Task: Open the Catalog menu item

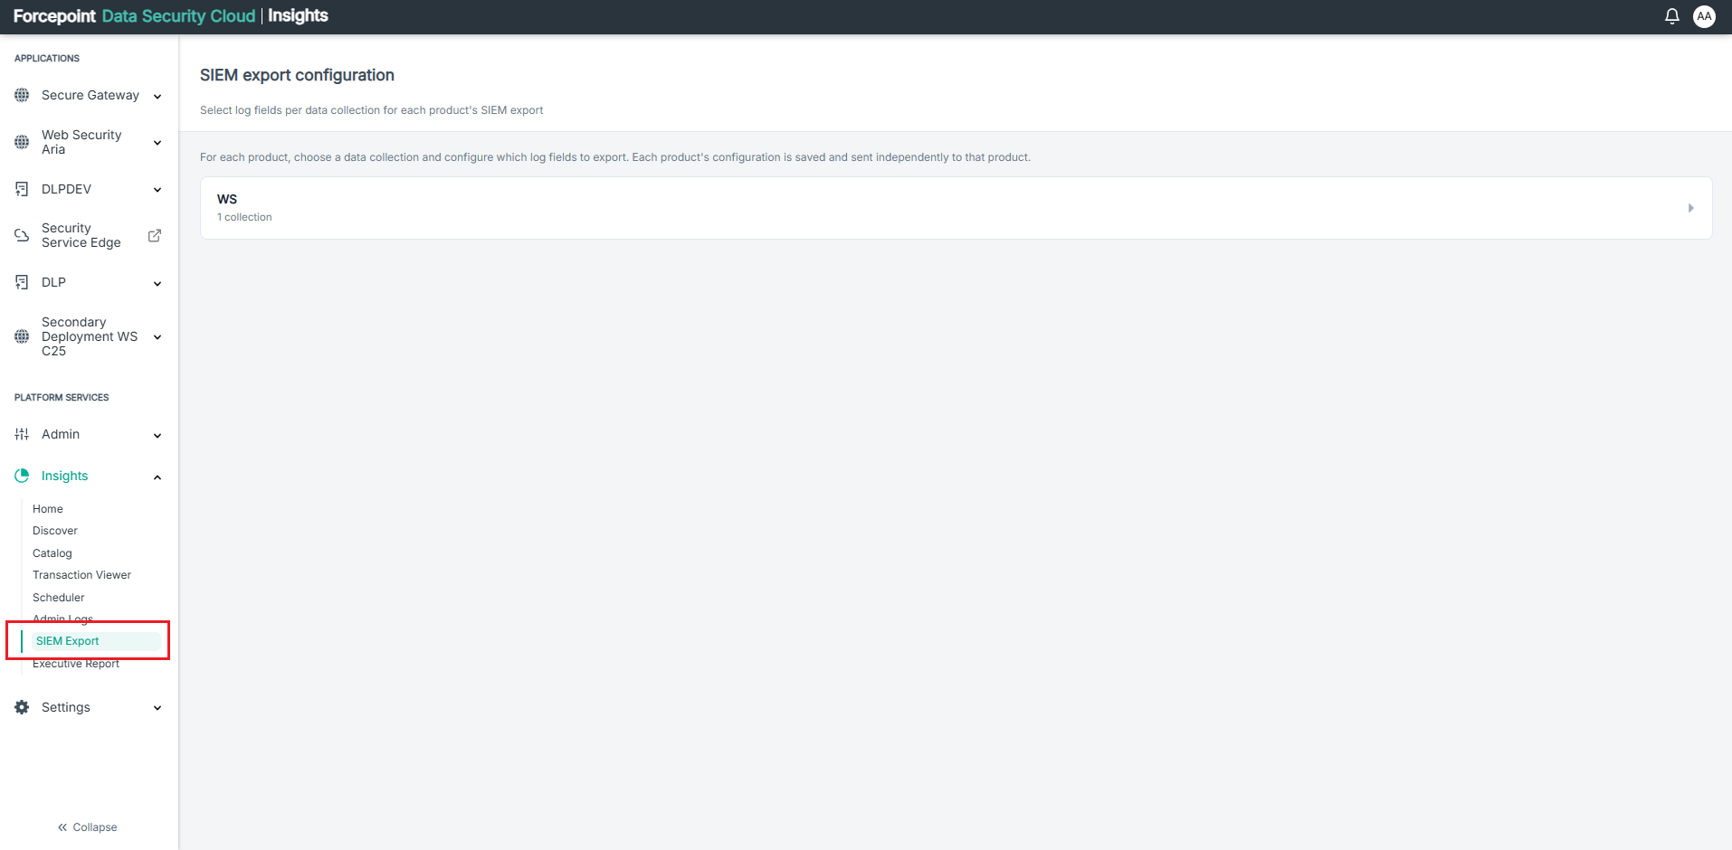Action: pos(52,553)
